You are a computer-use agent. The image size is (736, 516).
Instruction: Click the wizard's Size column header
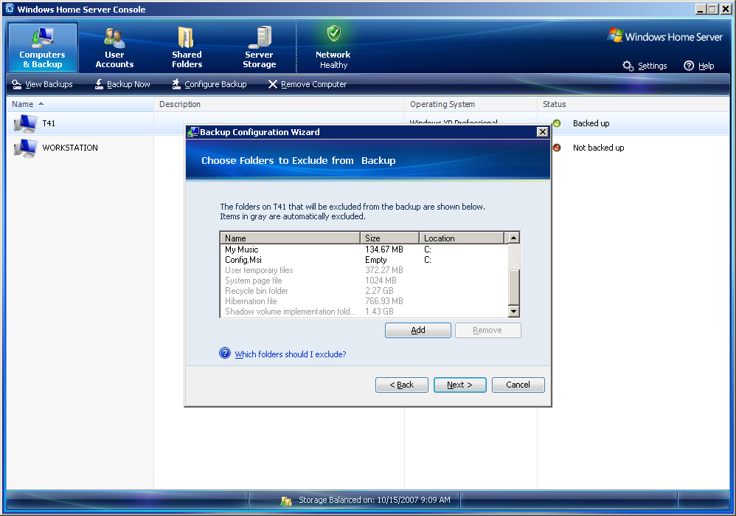[x=389, y=238]
